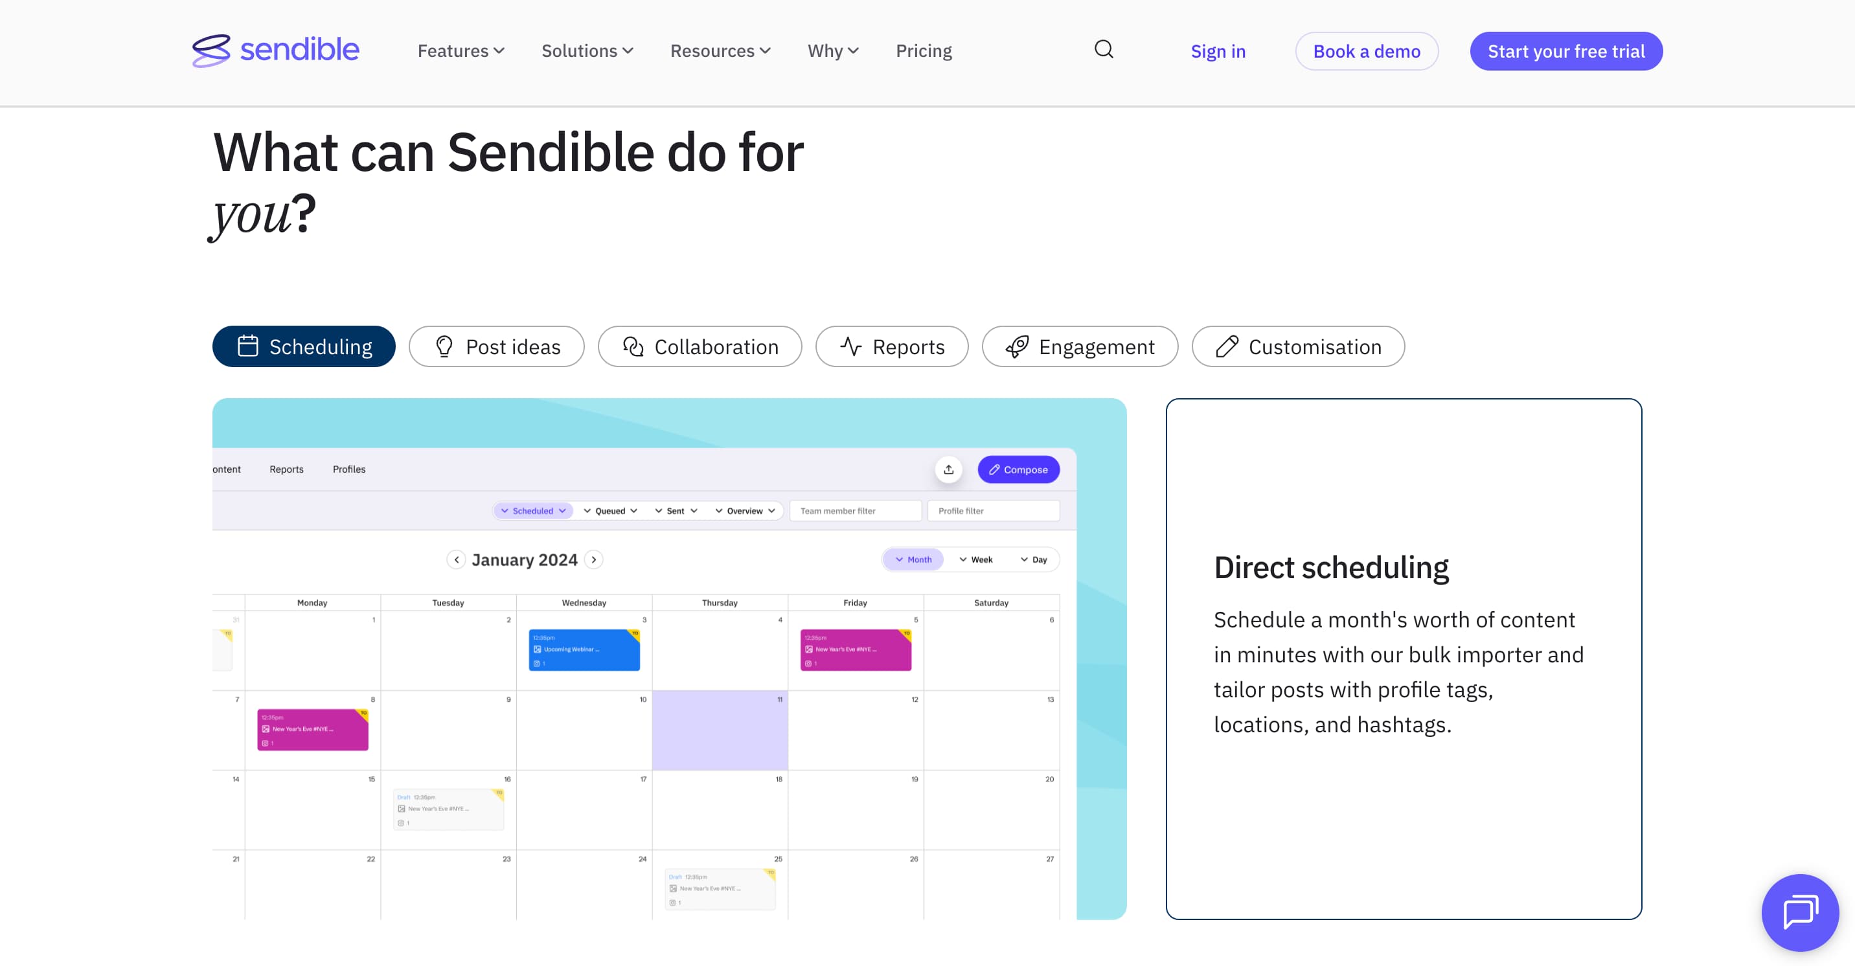The image size is (1855, 966).
Task: Select the Collaboration chat icon
Action: coord(633,346)
